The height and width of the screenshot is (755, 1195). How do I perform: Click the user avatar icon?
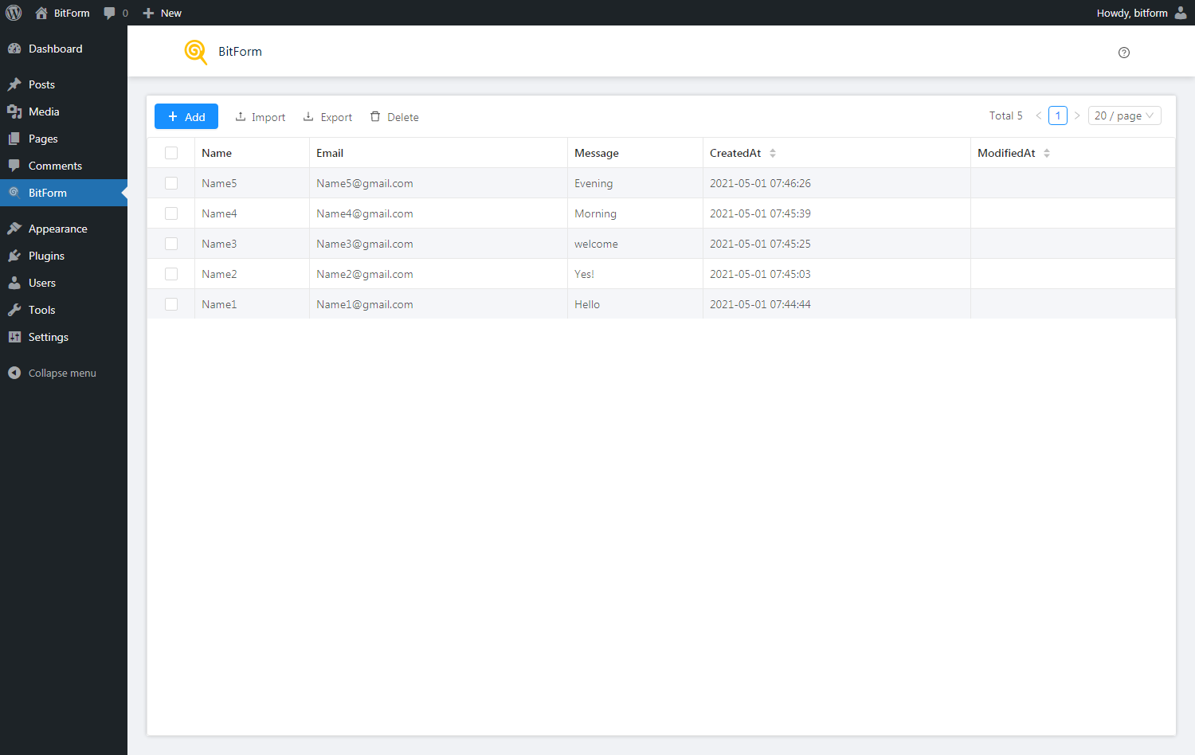[1181, 13]
